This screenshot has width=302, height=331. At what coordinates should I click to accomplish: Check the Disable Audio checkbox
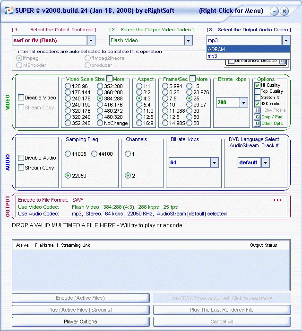click(21, 158)
